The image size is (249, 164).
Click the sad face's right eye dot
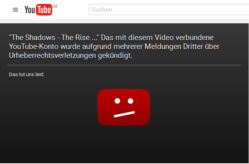(x=131, y=101)
